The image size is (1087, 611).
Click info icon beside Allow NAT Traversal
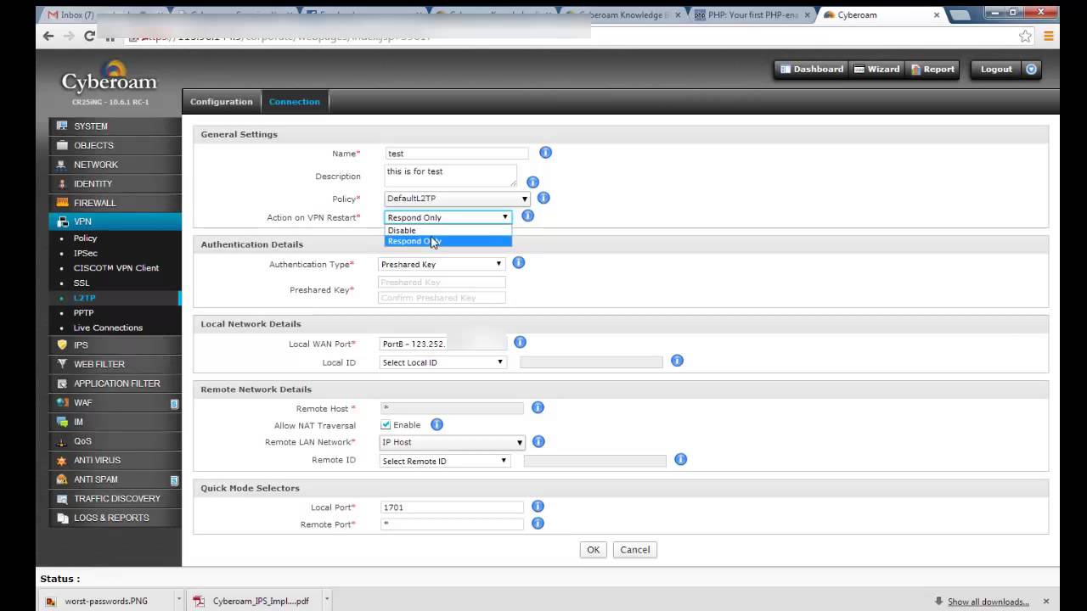tap(436, 424)
